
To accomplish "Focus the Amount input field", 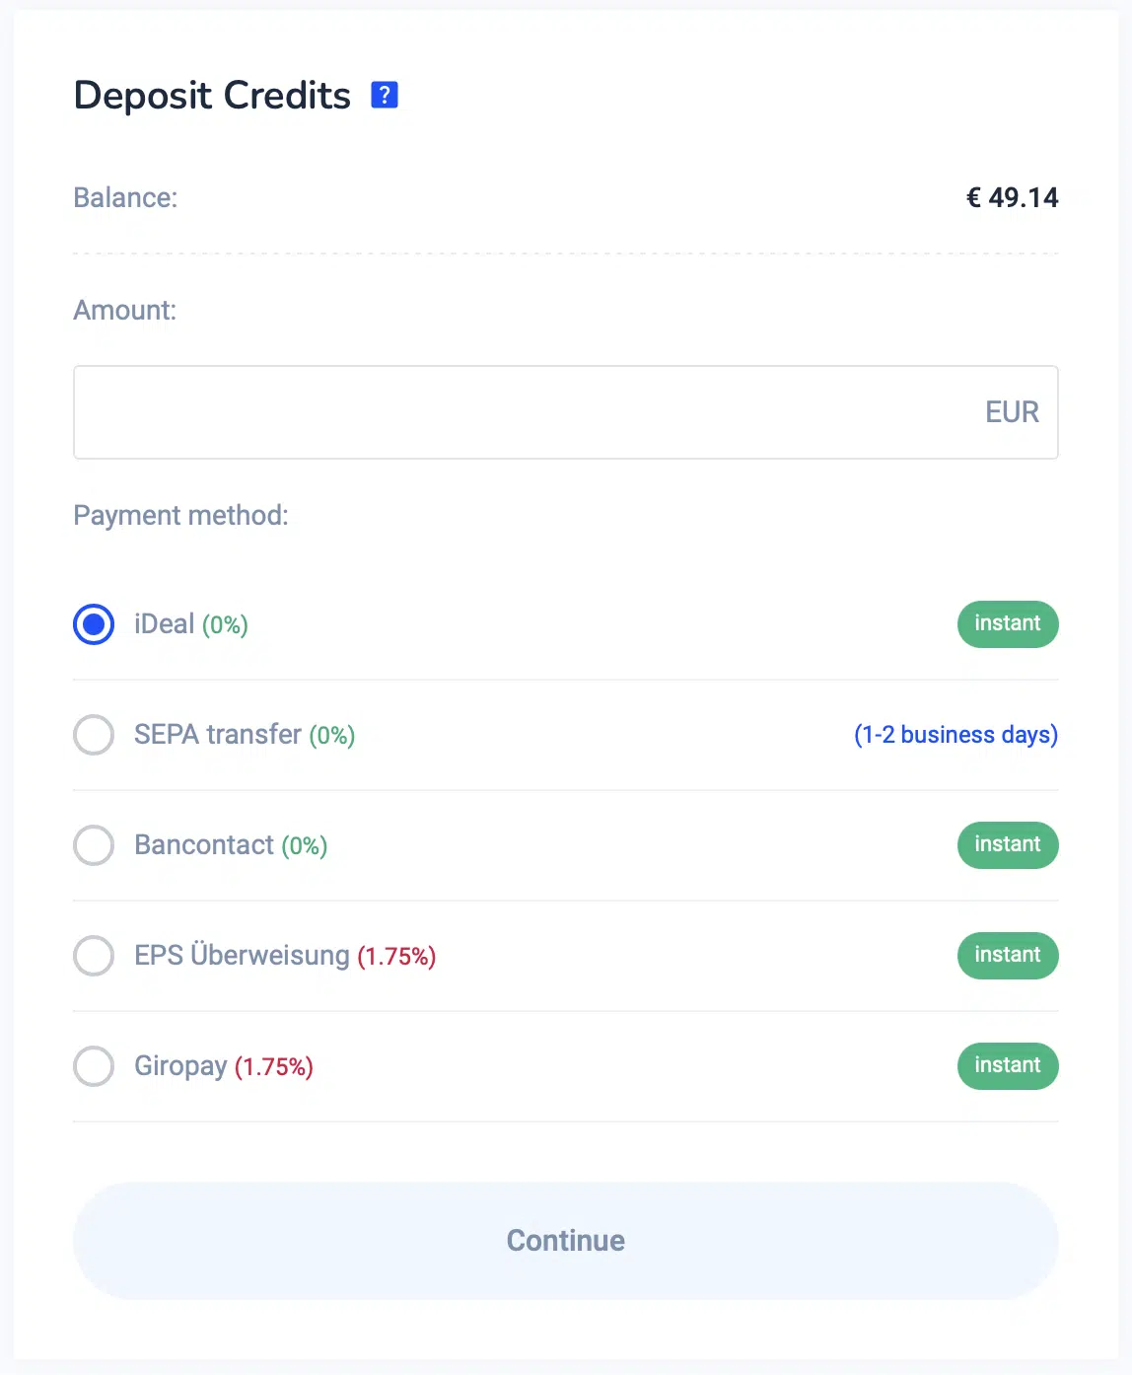I will (566, 412).
